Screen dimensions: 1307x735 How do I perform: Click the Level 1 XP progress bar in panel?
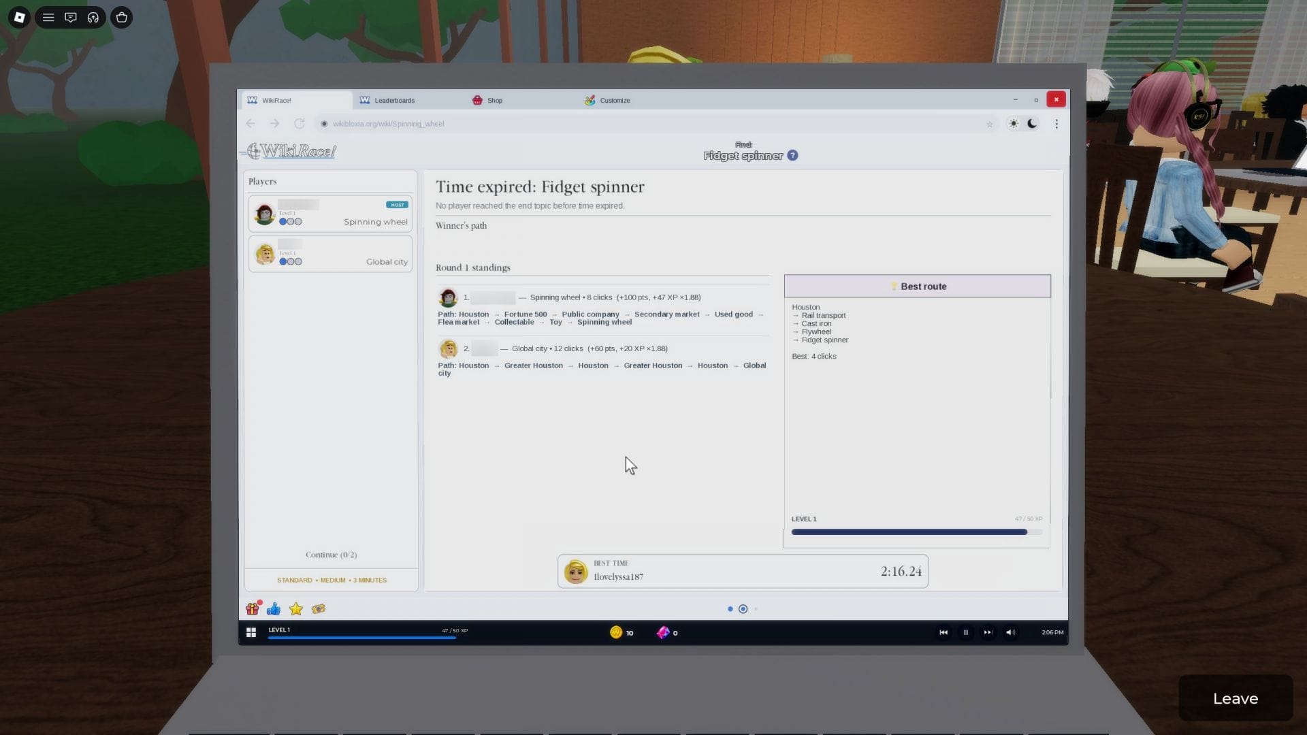[x=916, y=532]
